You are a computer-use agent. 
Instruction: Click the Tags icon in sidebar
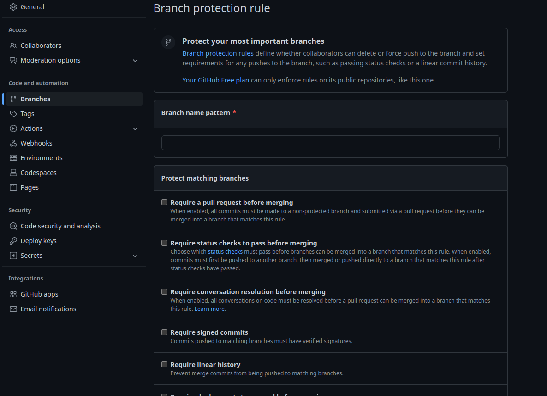click(x=13, y=114)
